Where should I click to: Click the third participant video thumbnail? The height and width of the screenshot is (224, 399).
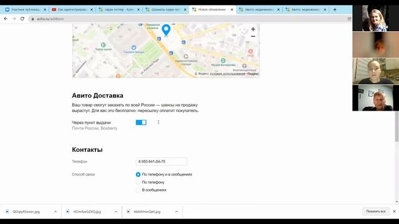pyautogui.click(x=375, y=71)
